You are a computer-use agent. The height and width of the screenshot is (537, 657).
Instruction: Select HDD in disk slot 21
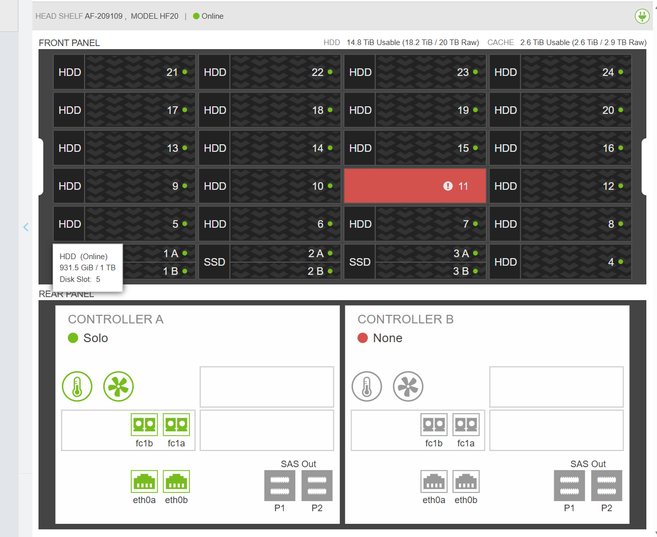click(x=124, y=72)
